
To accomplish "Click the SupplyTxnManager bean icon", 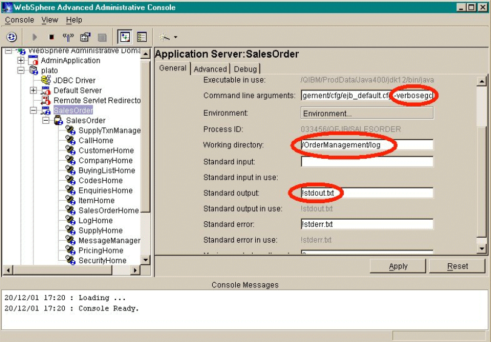I will pyautogui.click(x=71, y=130).
